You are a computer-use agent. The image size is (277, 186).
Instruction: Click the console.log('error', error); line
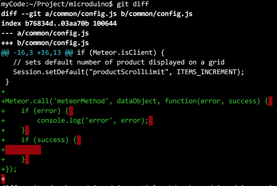pyautogui.click(x=75, y=121)
